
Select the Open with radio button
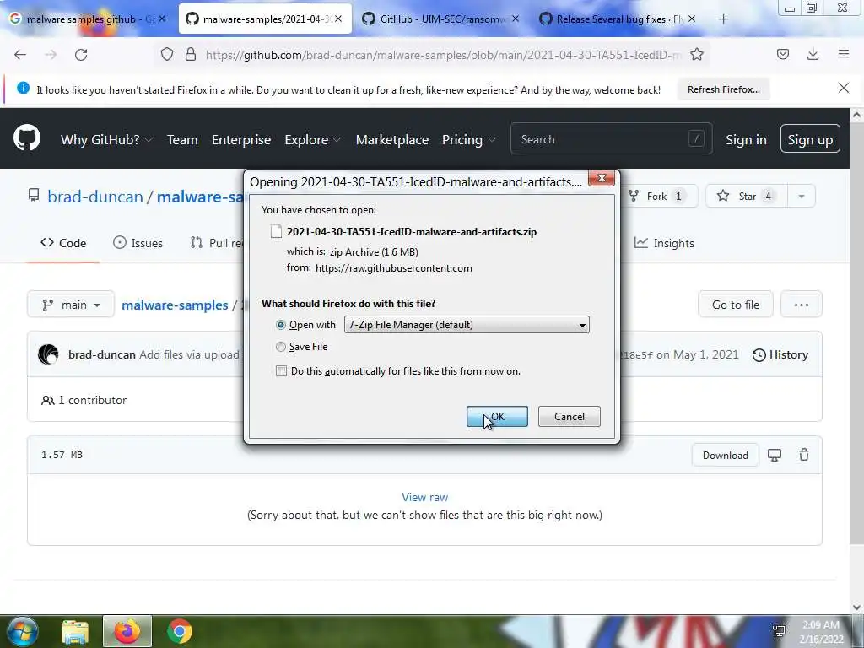(x=281, y=325)
